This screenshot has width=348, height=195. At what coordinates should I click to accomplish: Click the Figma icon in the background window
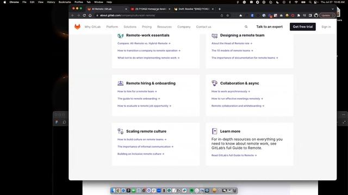point(57,122)
